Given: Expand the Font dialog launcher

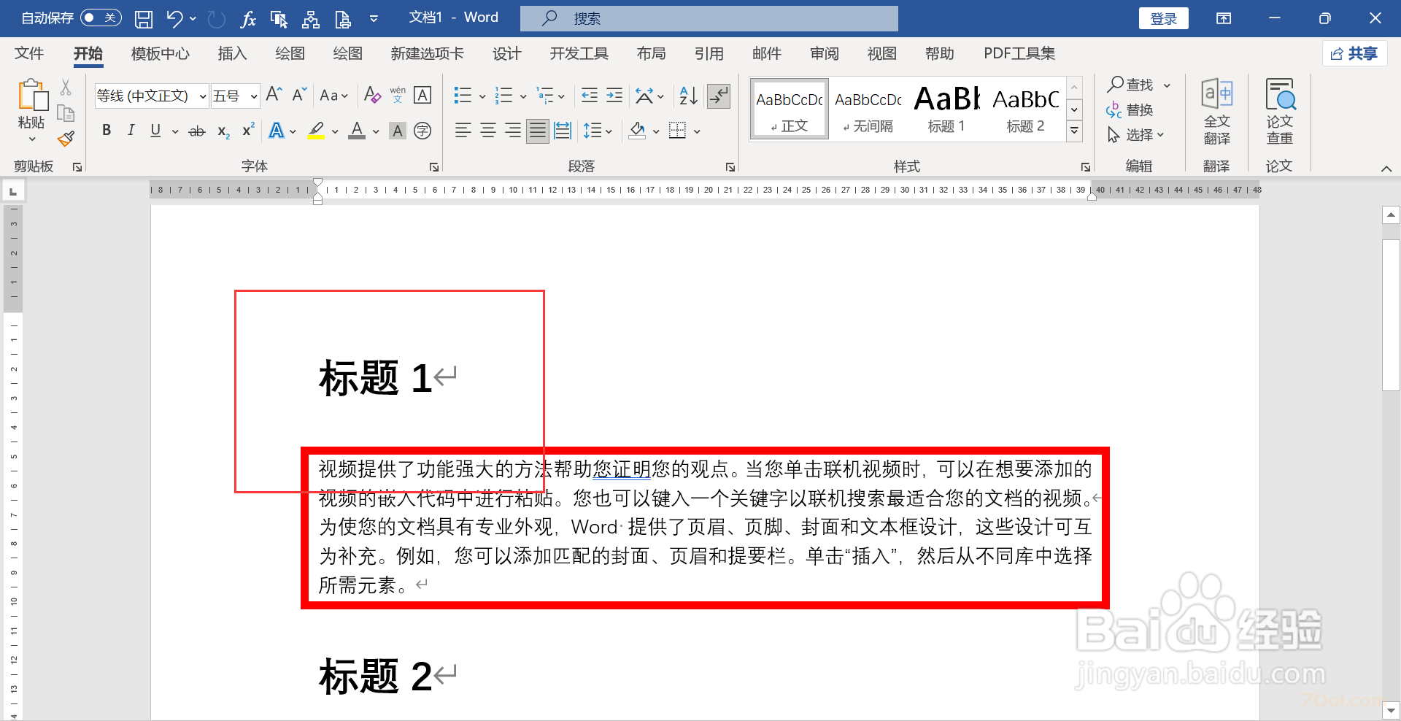Looking at the screenshot, I should [x=434, y=167].
